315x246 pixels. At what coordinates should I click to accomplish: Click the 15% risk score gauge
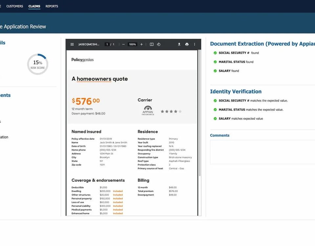(38, 64)
